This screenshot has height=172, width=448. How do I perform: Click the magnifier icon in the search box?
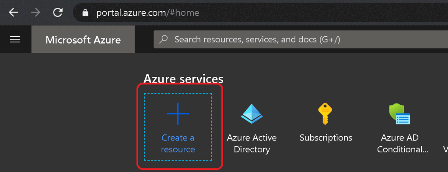click(164, 39)
